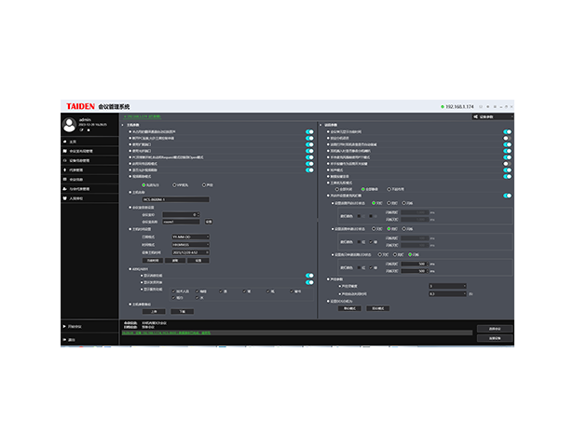Expand the dropdown showing value 0.3
This screenshot has height=447, width=574.
point(445,293)
